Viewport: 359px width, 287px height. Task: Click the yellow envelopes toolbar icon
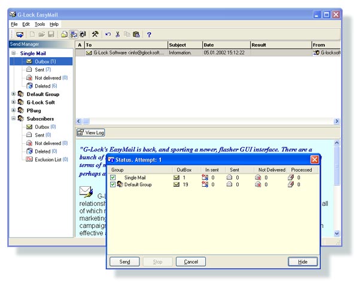(64, 35)
